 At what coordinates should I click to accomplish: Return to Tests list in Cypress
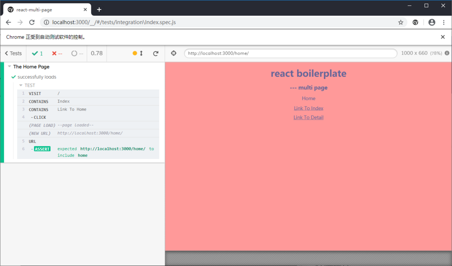13,53
